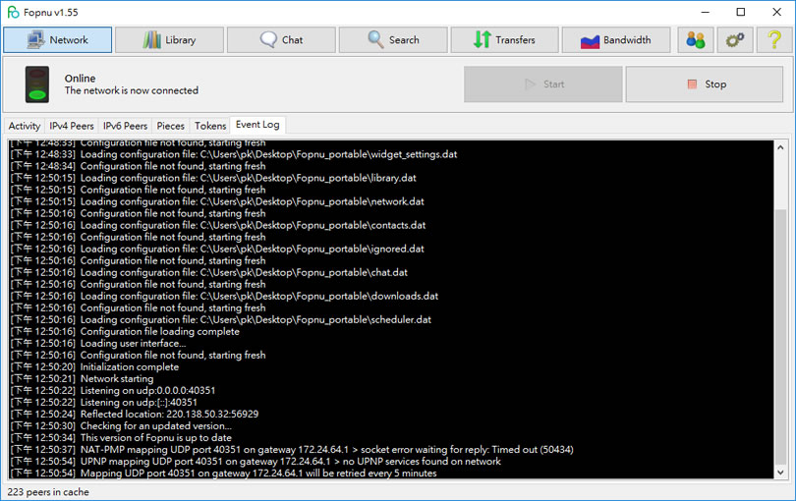
Task: Switch to the Activity tab
Action: (25, 126)
